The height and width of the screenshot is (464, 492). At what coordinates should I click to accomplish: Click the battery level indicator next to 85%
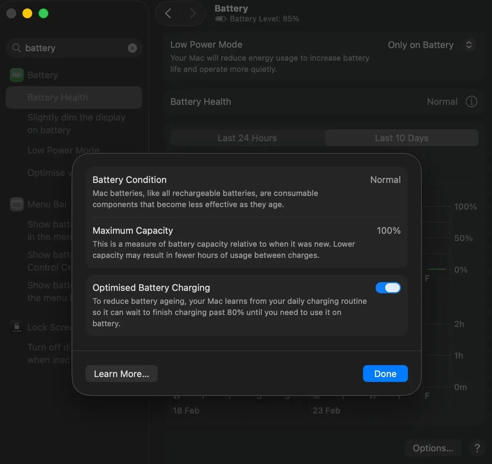coord(220,18)
